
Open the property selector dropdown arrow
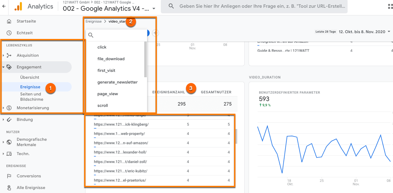click(154, 9)
